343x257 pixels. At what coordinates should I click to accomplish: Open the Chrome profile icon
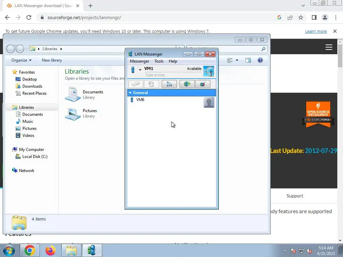[x=325, y=17]
